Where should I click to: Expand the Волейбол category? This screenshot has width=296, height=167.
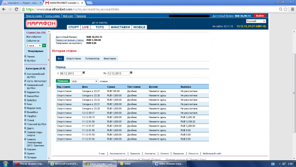25,112
